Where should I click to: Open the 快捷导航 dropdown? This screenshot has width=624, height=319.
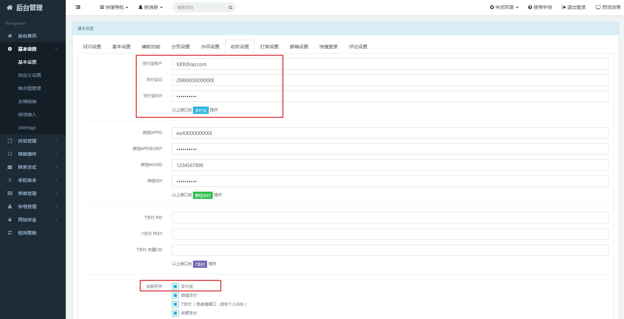(114, 7)
